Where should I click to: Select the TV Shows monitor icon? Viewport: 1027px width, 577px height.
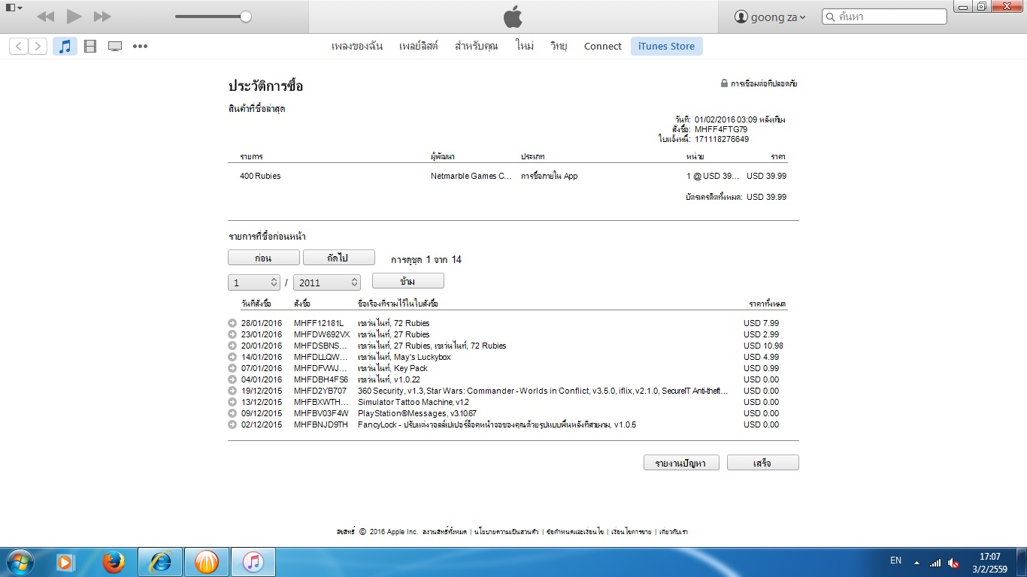point(115,47)
